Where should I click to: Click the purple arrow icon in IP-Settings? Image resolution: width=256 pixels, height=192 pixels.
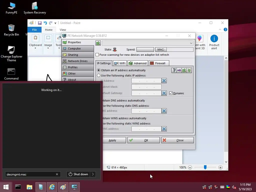pos(179,70)
